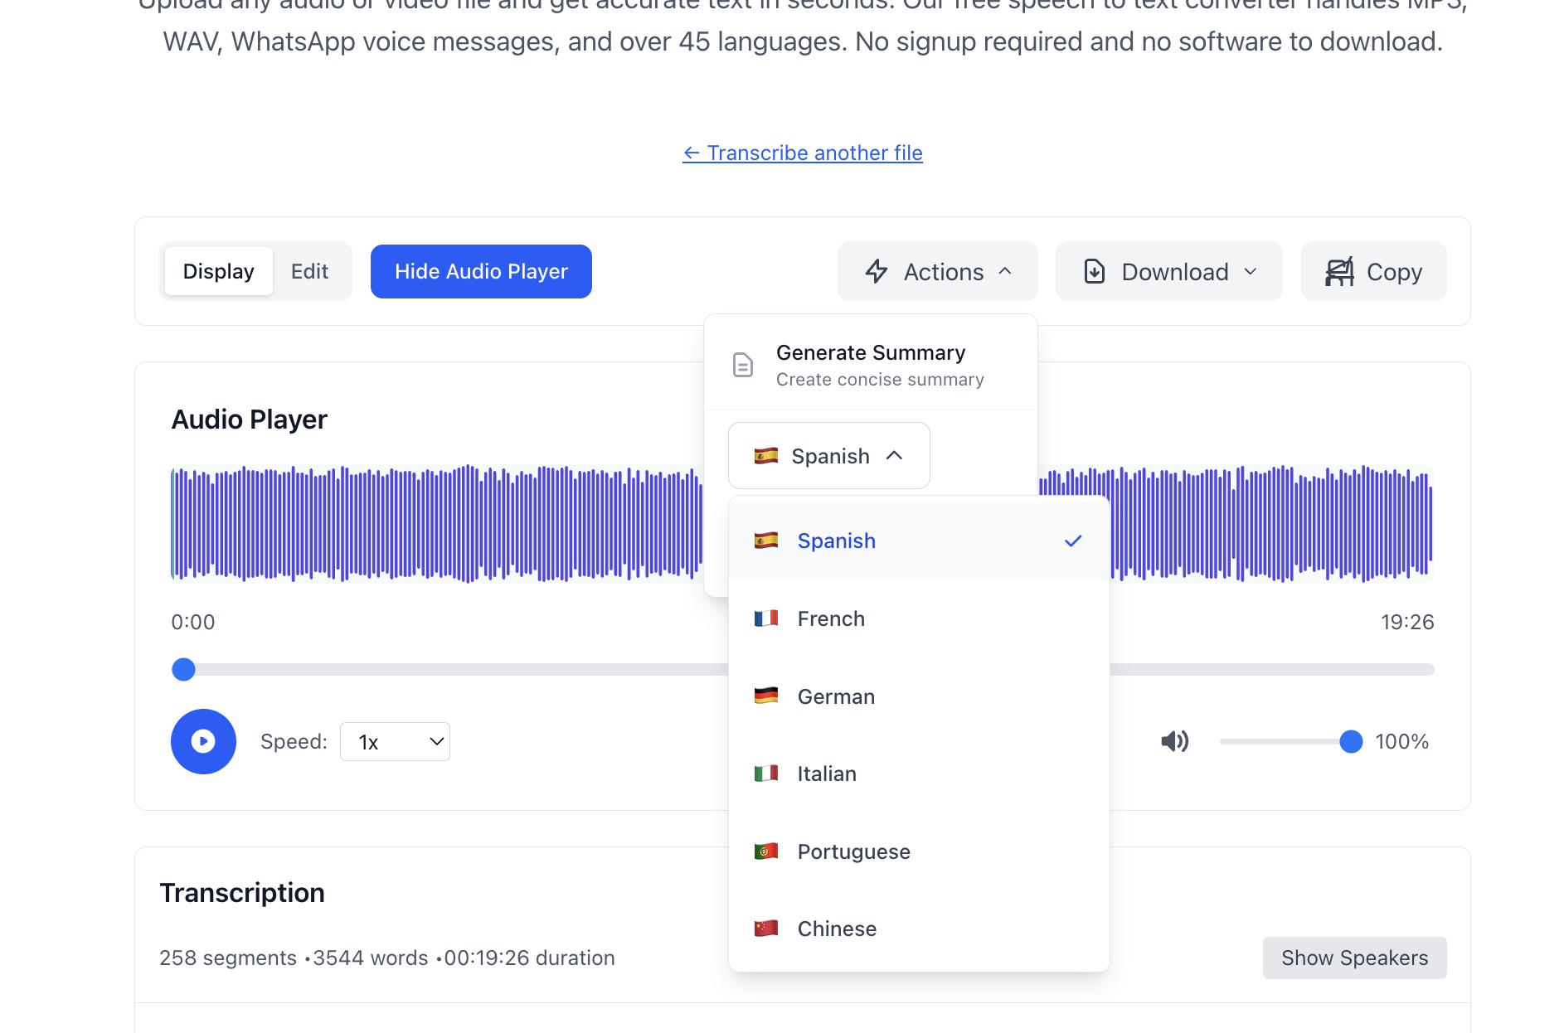The height and width of the screenshot is (1033, 1564).
Task: Click the Copy transcript icon
Action: [1338, 271]
